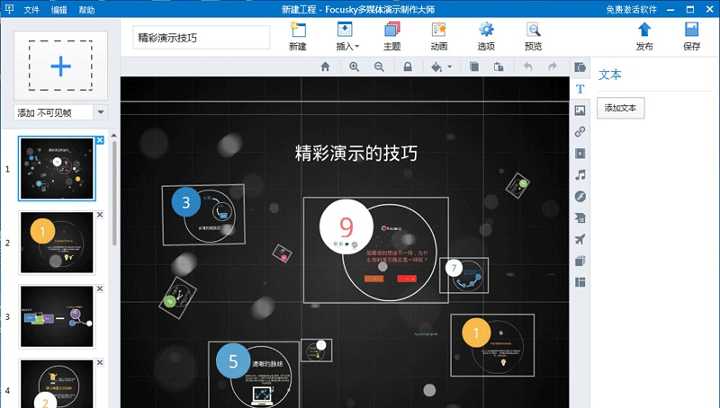Open the 插入 dropdown
The height and width of the screenshot is (408, 720).
point(347,36)
